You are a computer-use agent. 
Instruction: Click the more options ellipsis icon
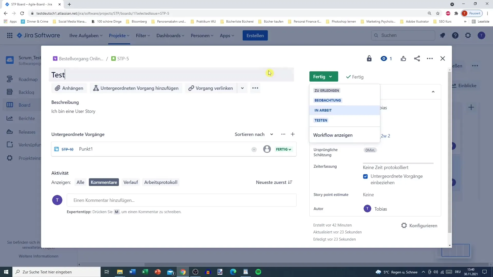(x=430, y=58)
